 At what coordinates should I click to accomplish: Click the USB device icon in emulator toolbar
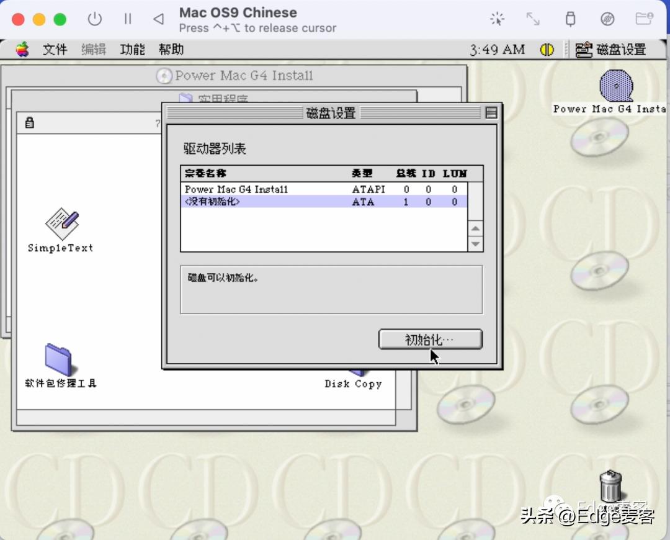tap(570, 19)
